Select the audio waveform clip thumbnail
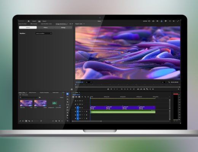The image size is (198, 152). tap(54, 103)
